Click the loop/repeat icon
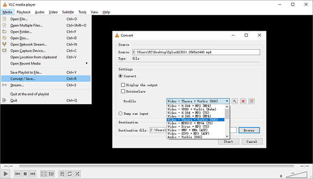The image size is (313, 179). pos(70,173)
